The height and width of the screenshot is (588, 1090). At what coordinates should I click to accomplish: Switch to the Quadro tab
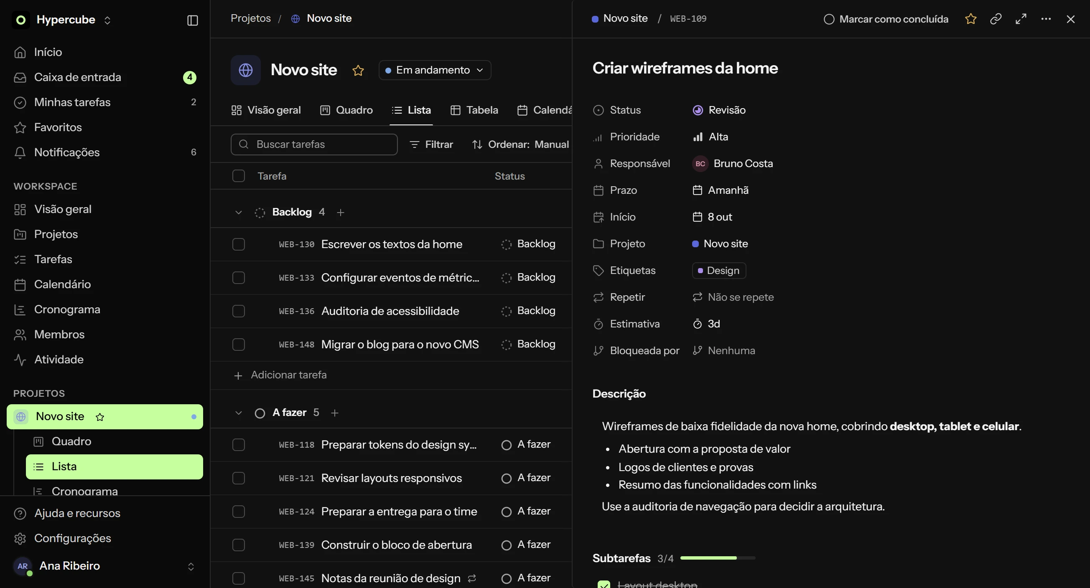point(346,110)
